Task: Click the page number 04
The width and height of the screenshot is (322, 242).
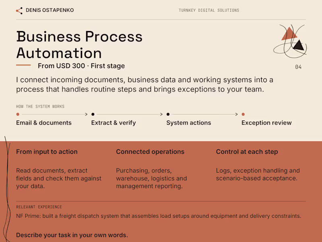Action: tap(298, 67)
